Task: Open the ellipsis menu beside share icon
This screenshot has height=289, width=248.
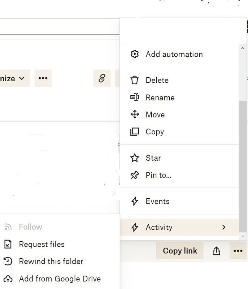Action: coord(238,251)
